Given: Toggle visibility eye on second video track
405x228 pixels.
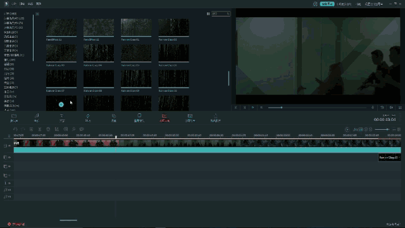Looking at the screenshot, I should coord(9,157).
